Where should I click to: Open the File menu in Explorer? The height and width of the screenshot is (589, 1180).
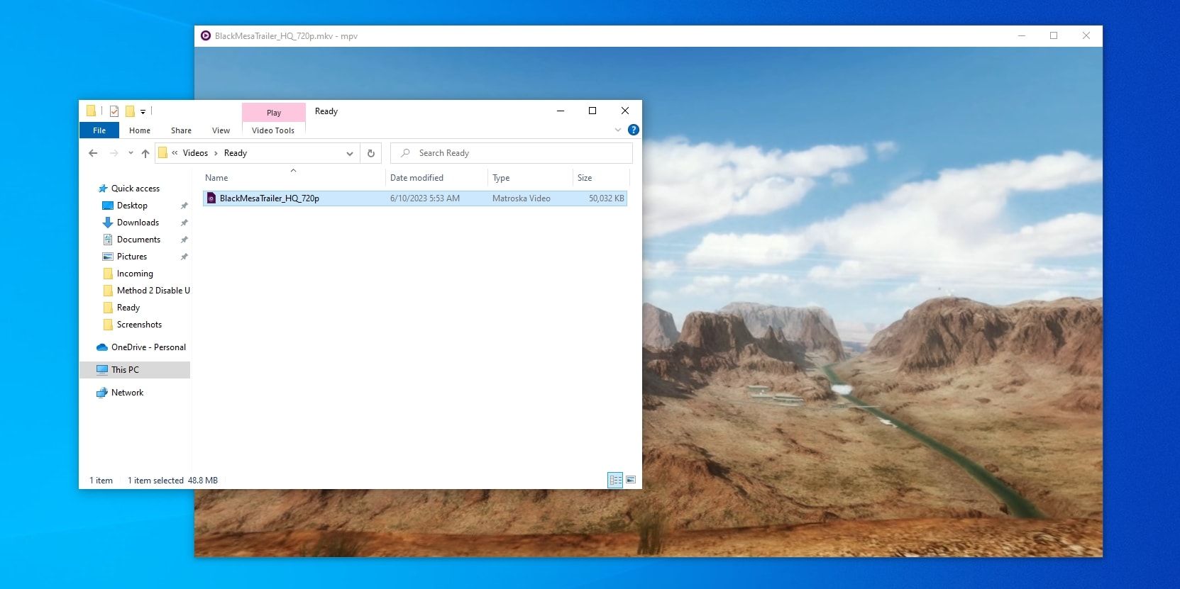click(x=99, y=130)
